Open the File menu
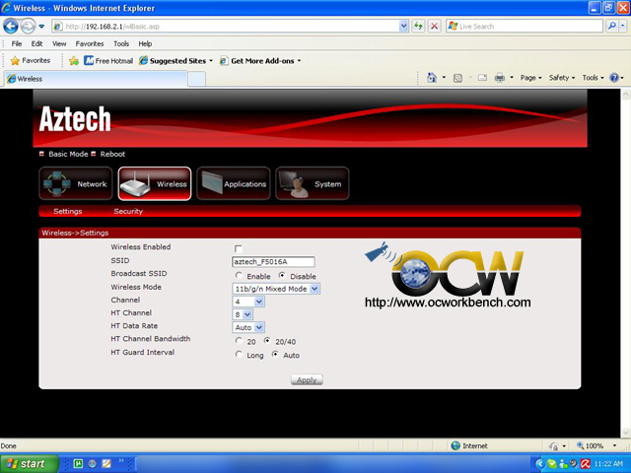This screenshot has width=631, height=473. tap(17, 43)
